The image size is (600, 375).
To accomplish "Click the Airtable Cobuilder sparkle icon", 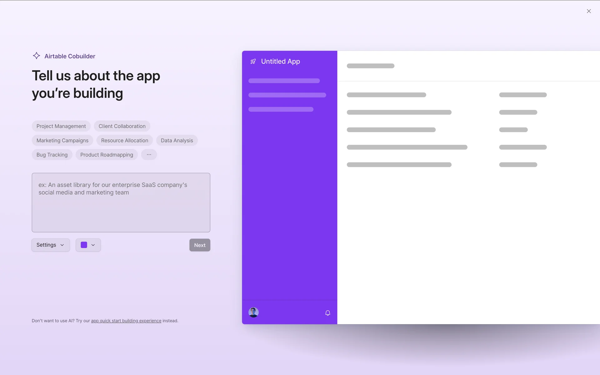I will (x=36, y=56).
